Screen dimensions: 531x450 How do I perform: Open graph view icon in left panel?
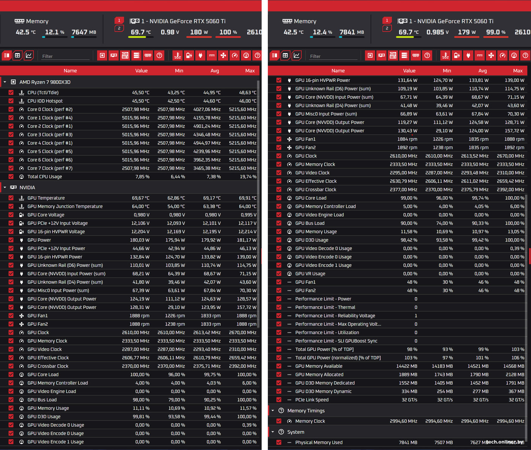coord(29,55)
